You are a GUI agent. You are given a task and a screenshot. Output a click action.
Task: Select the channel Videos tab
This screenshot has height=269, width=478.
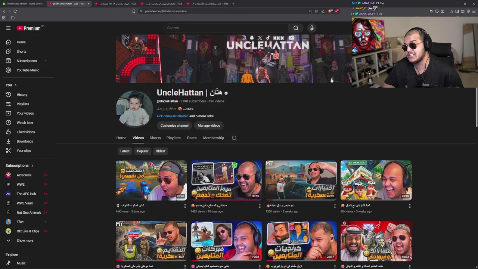(x=138, y=138)
